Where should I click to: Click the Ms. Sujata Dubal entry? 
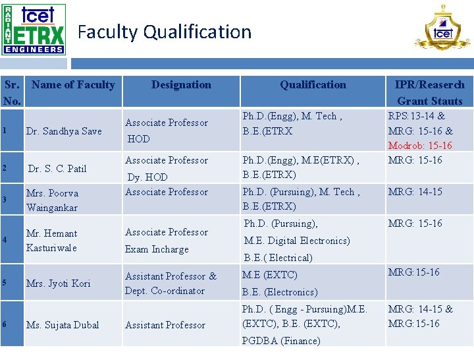coord(63,325)
